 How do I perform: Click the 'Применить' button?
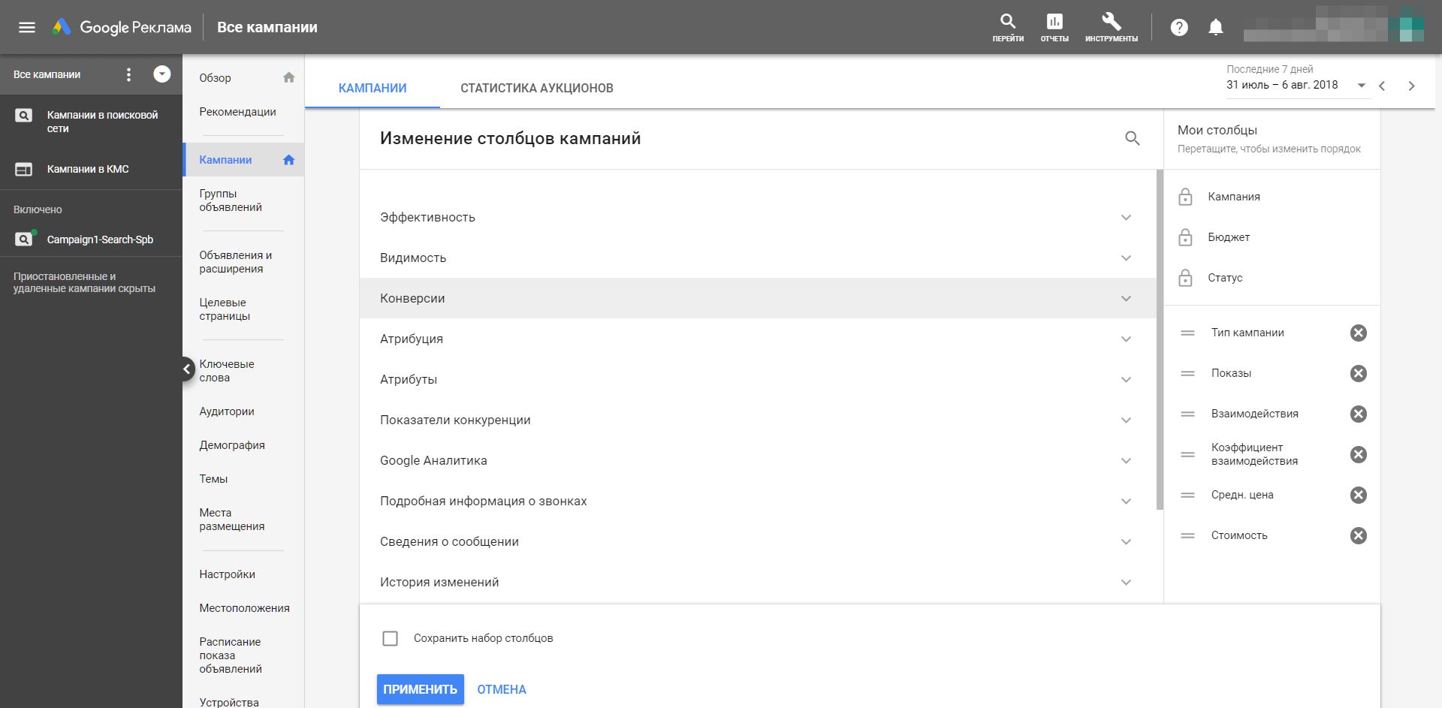pos(420,689)
